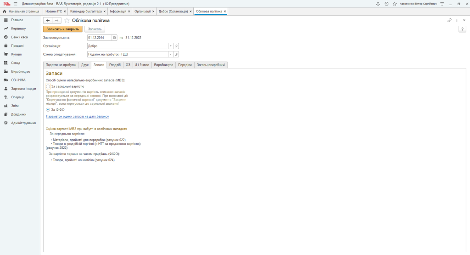Viewport: 470px width, 255px height.
Task: Open help with the question mark button
Action: (x=462, y=29)
